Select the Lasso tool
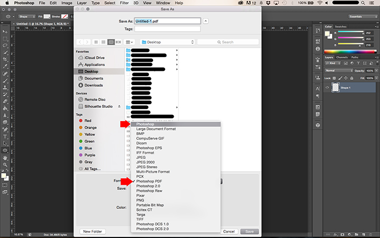This screenshot has height=238, width=380. point(5,45)
